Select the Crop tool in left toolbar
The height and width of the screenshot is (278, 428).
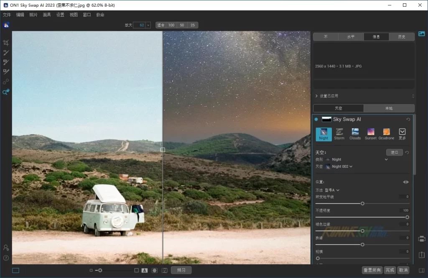click(x=6, y=43)
